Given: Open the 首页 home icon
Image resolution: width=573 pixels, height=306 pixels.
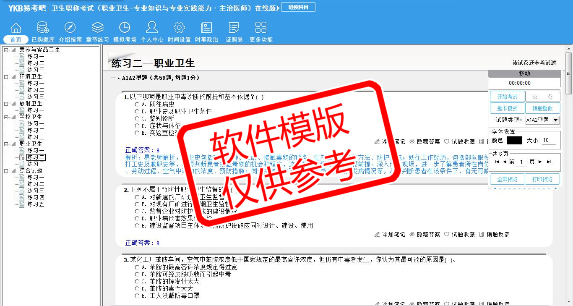Looking at the screenshot, I should pyautogui.click(x=16, y=28).
